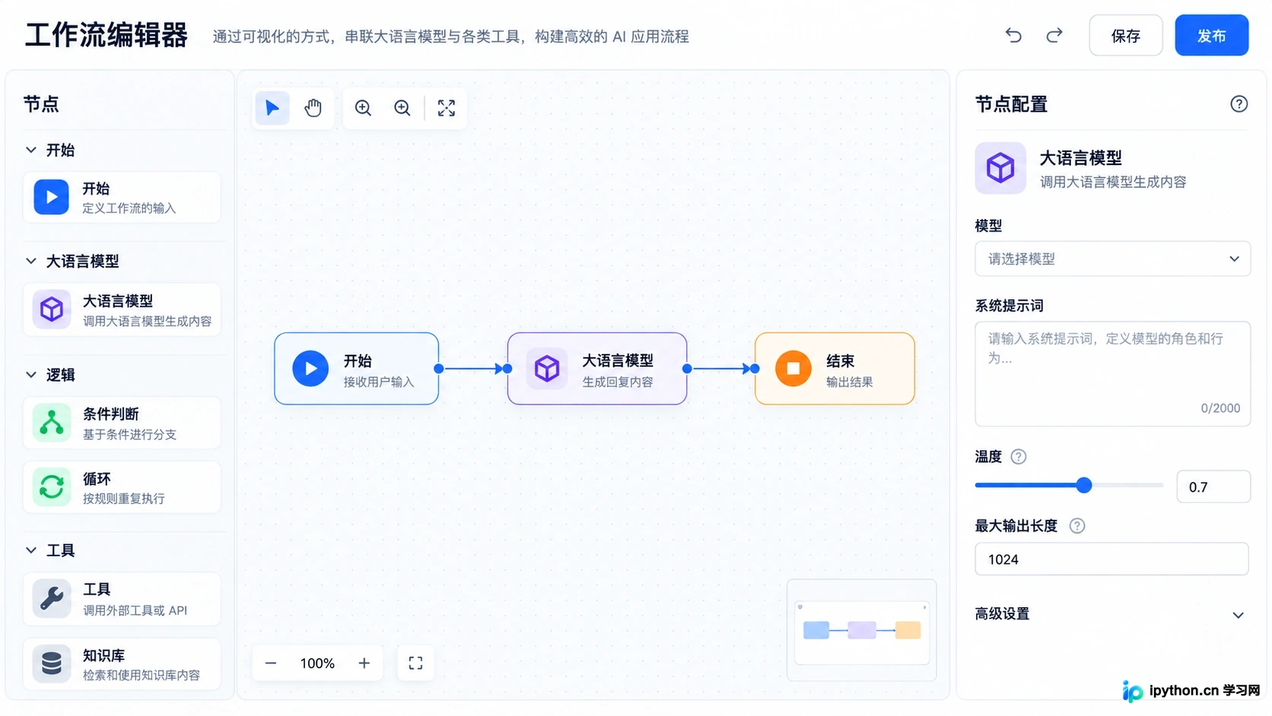Click the 结束 node on canvas
Viewport: 1272px width, 716px height.
coord(835,368)
